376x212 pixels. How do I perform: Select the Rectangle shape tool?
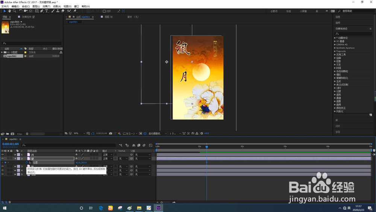coord(37,11)
